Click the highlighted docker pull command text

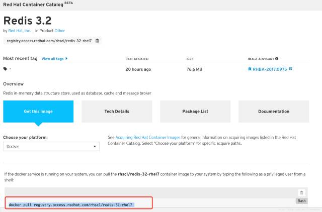71,204
